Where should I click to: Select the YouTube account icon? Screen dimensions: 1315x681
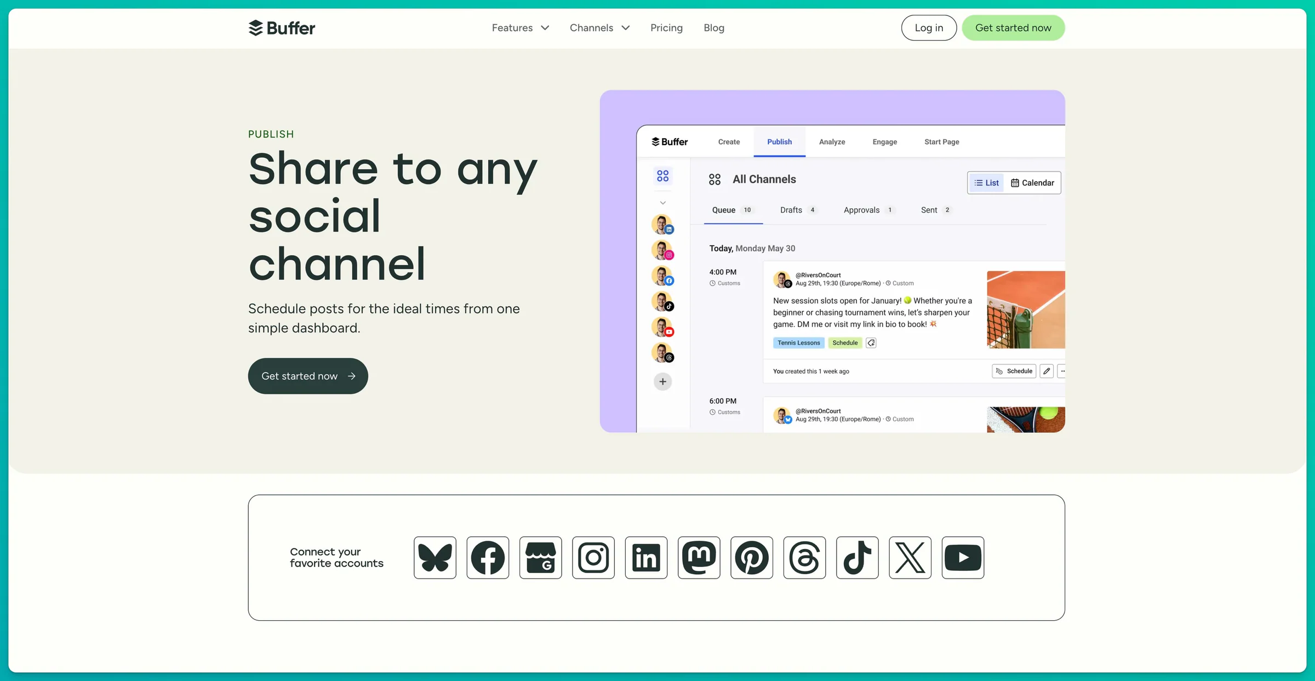click(963, 558)
